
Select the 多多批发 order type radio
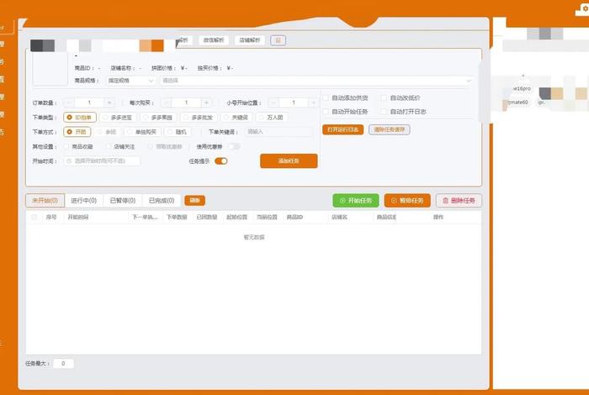[x=199, y=118]
